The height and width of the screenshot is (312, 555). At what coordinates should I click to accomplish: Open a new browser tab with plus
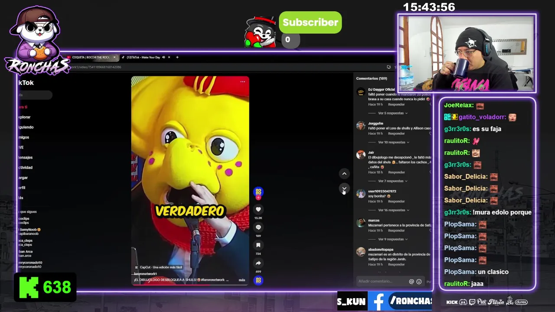(x=177, y=57)
